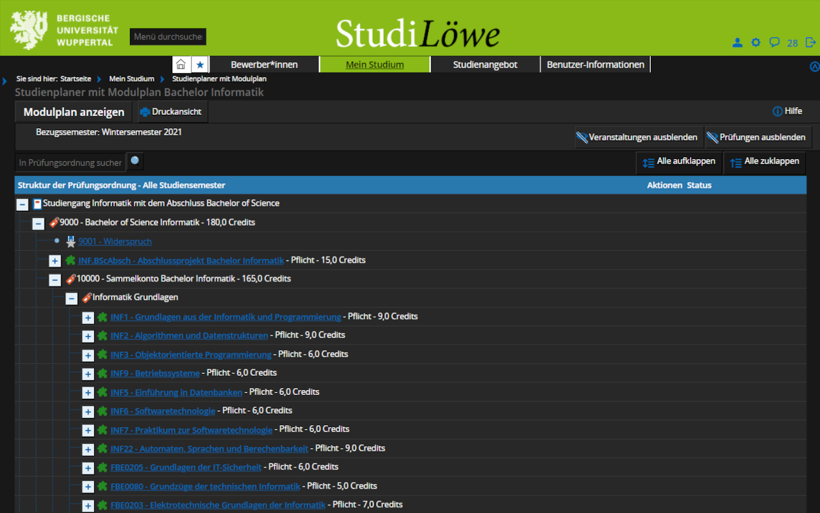820x513 pixels.
Task: Focus the Menü durchsuchen search field
Action: pyautogui.click(x=168, y=37)
